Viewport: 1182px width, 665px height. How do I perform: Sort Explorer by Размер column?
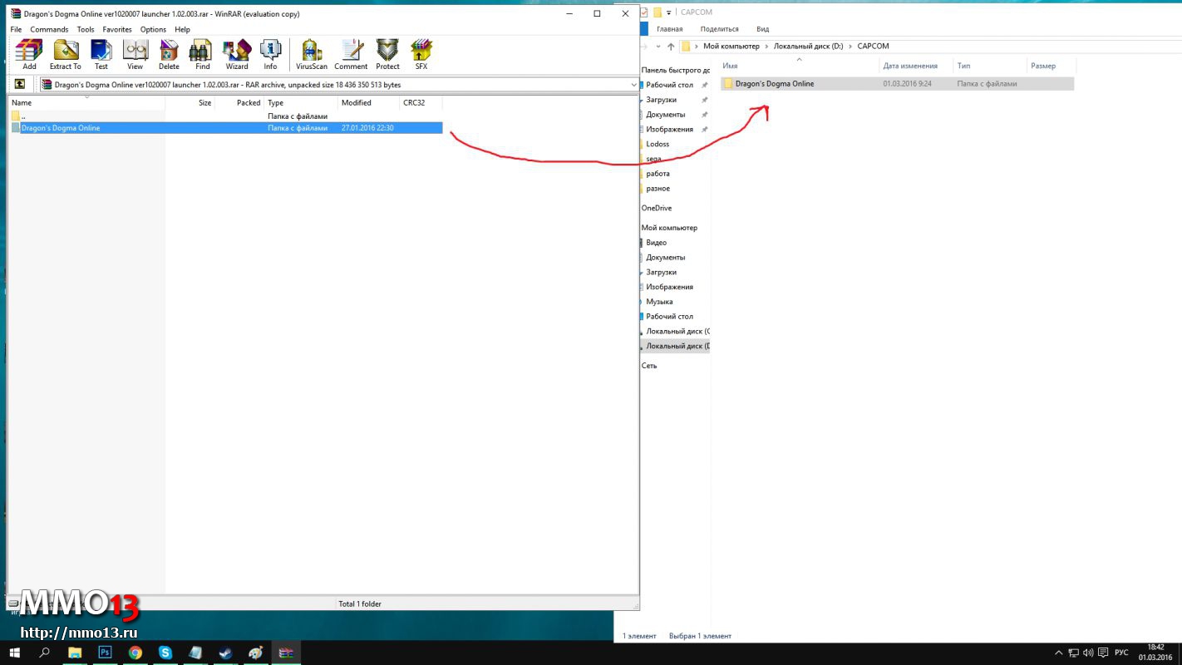coord(1051,66)
